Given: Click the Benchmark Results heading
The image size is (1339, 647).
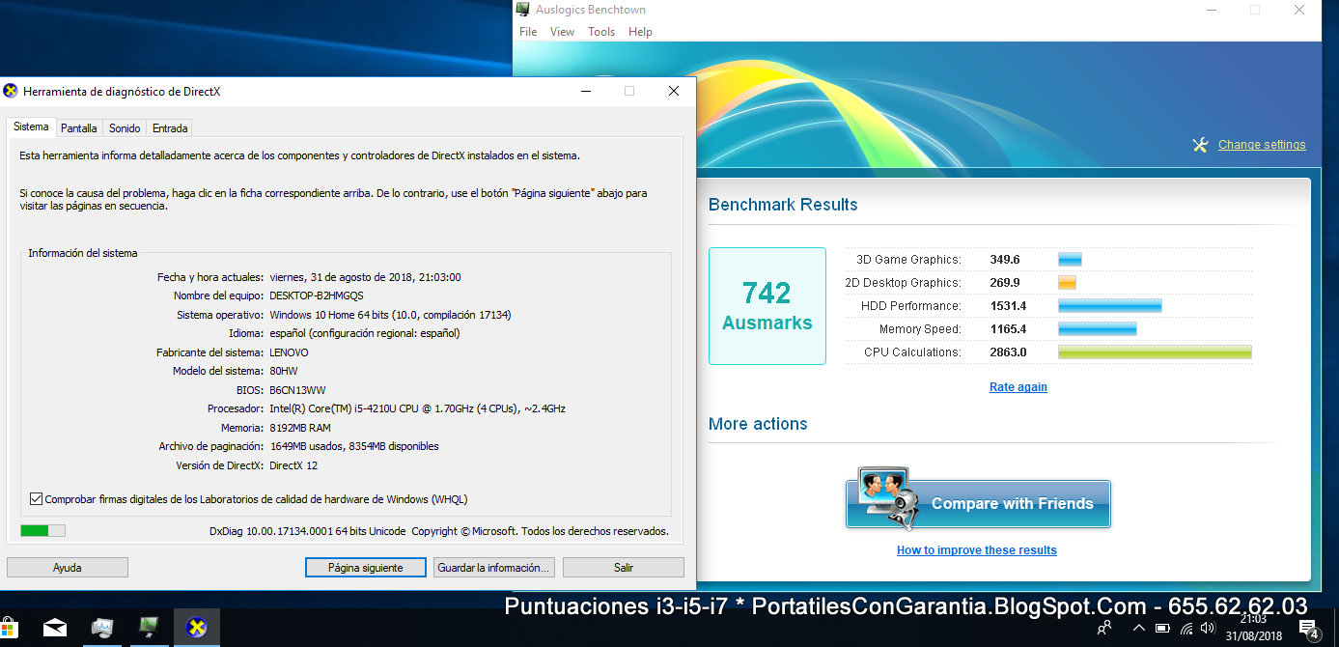Looking at the screenshot, I should tap(783, 205).
